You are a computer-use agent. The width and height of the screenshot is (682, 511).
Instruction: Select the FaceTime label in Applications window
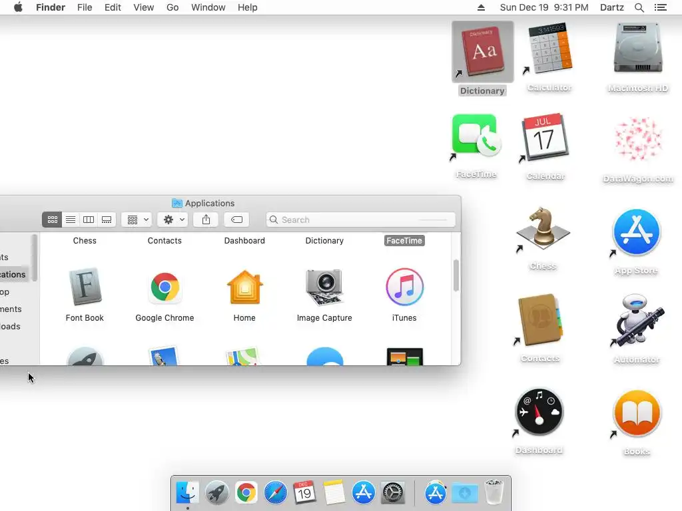tap(404, 241)
